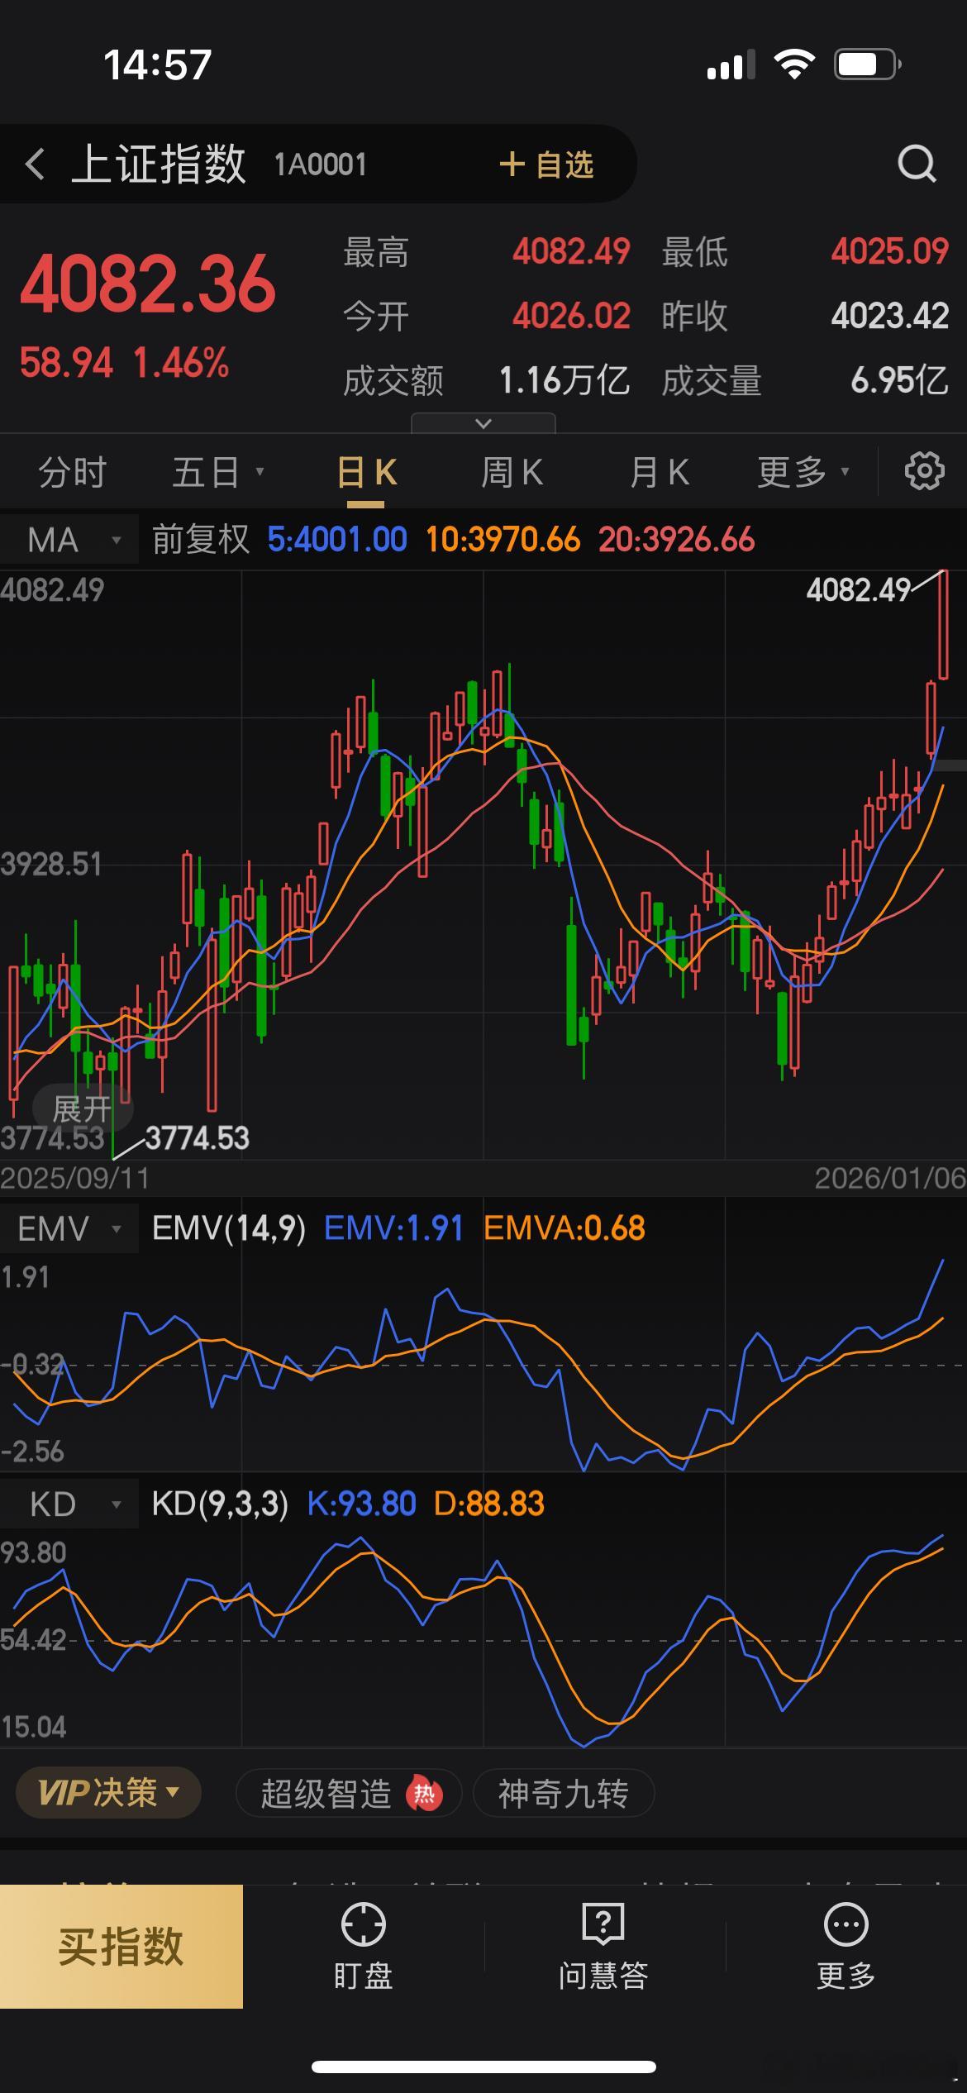Tap the 4082.36 current price
The width and height of the screenshot is (967, 2093).
[x=148, y=284]
